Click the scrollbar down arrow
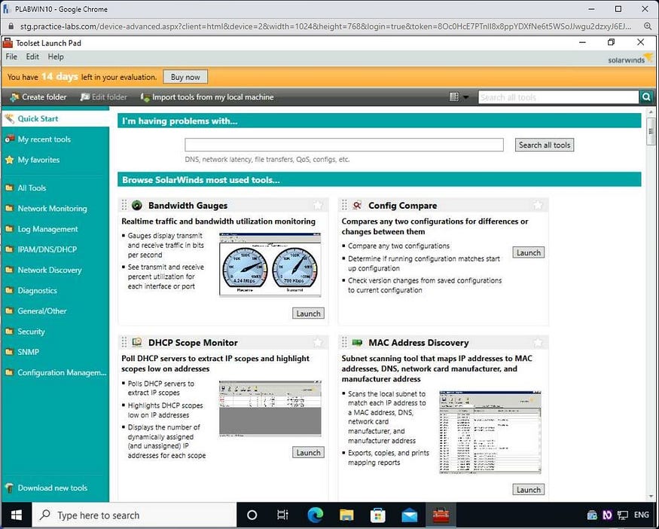 (x=651, y=497)
